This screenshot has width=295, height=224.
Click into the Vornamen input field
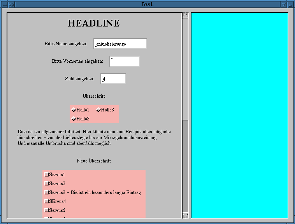[124, 61]
